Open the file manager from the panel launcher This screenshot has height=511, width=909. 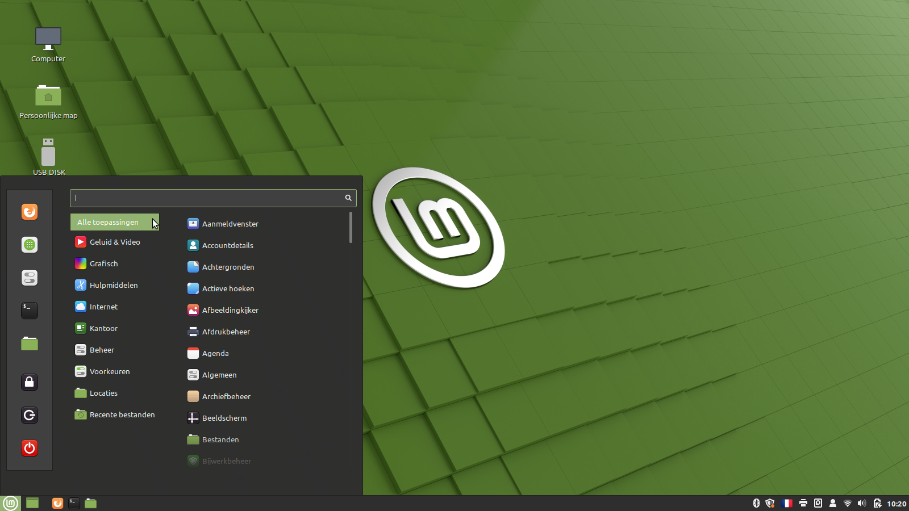pyautogui.click(x=91, y=503)
